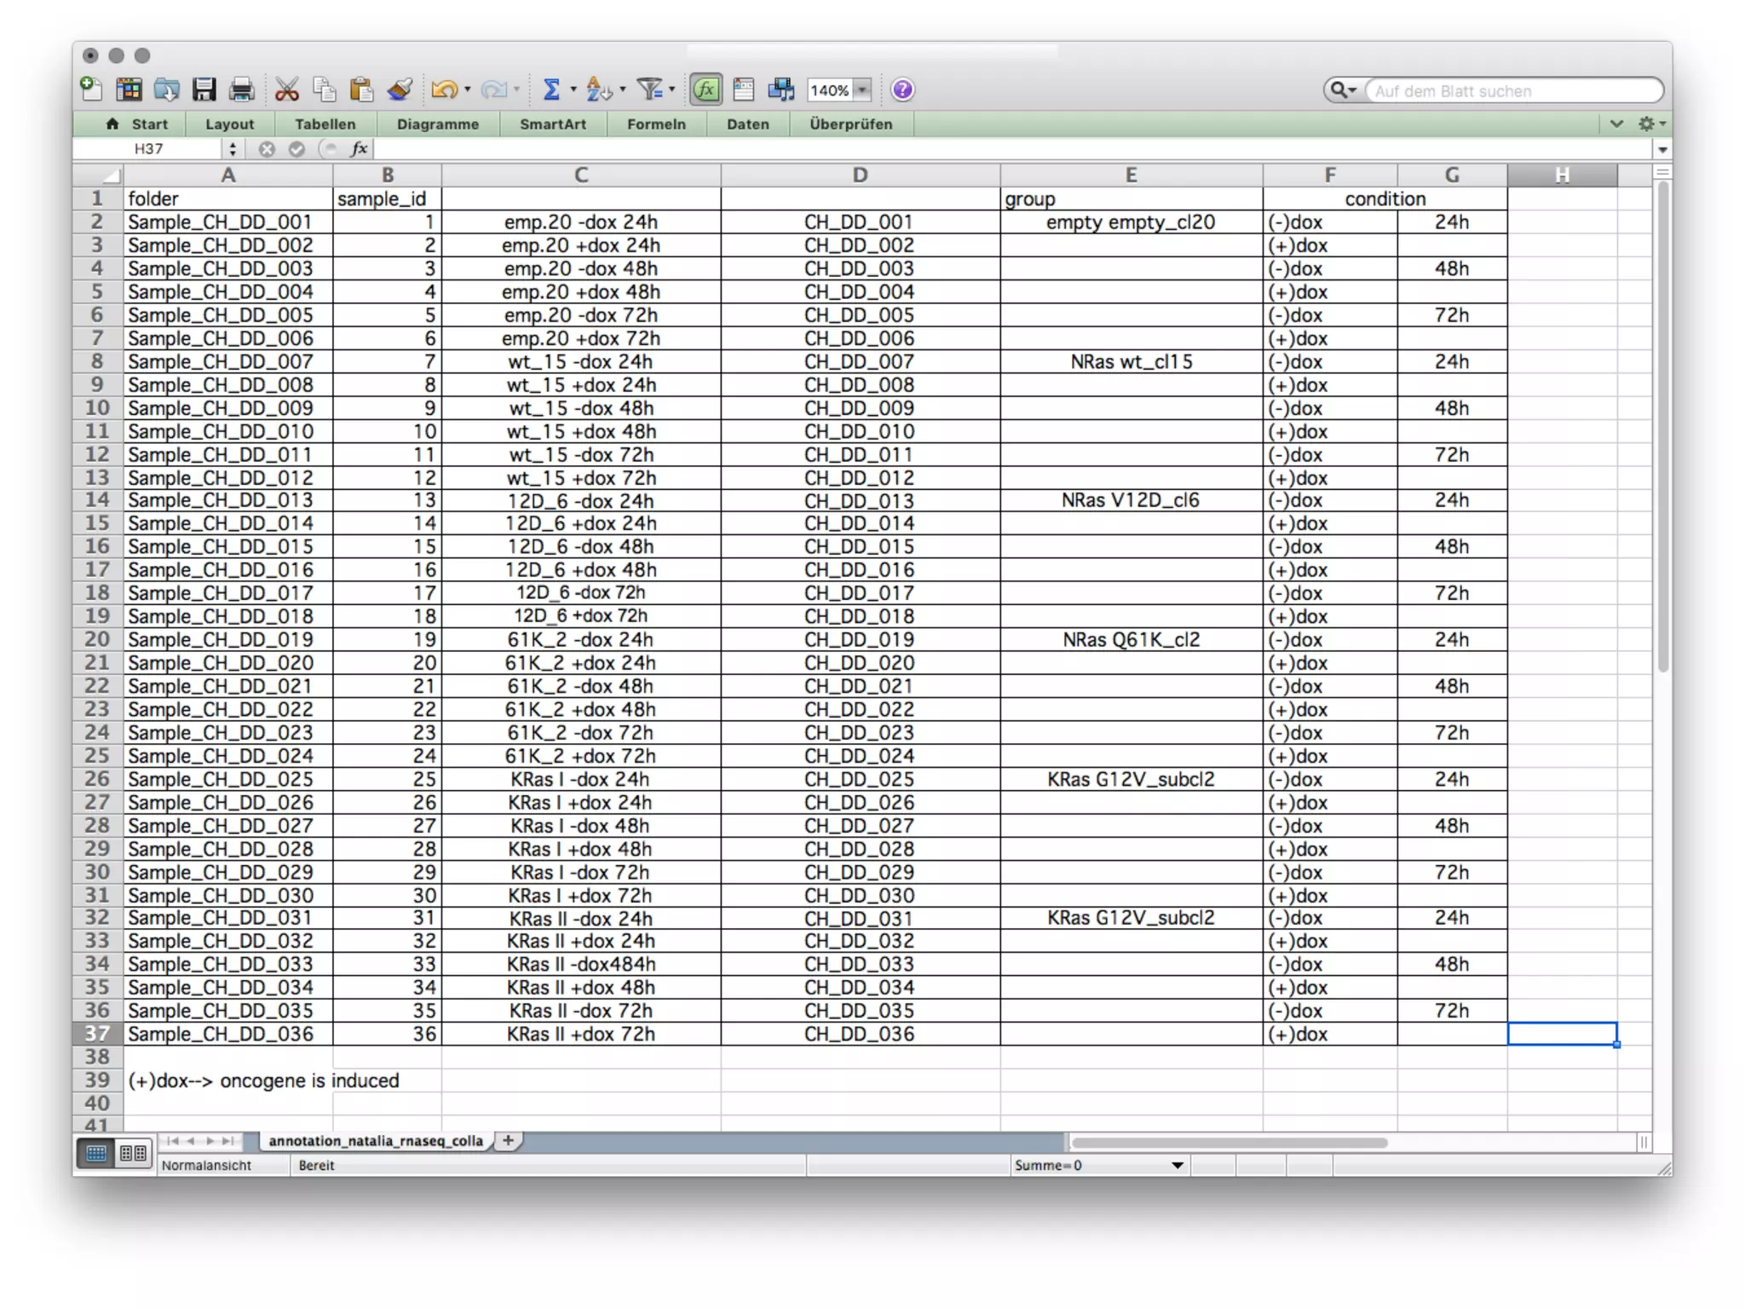The width and height of the screenshot is (1745, 1309).
Task: Switch to Page Layout view button
Action: pos(133,1153)
